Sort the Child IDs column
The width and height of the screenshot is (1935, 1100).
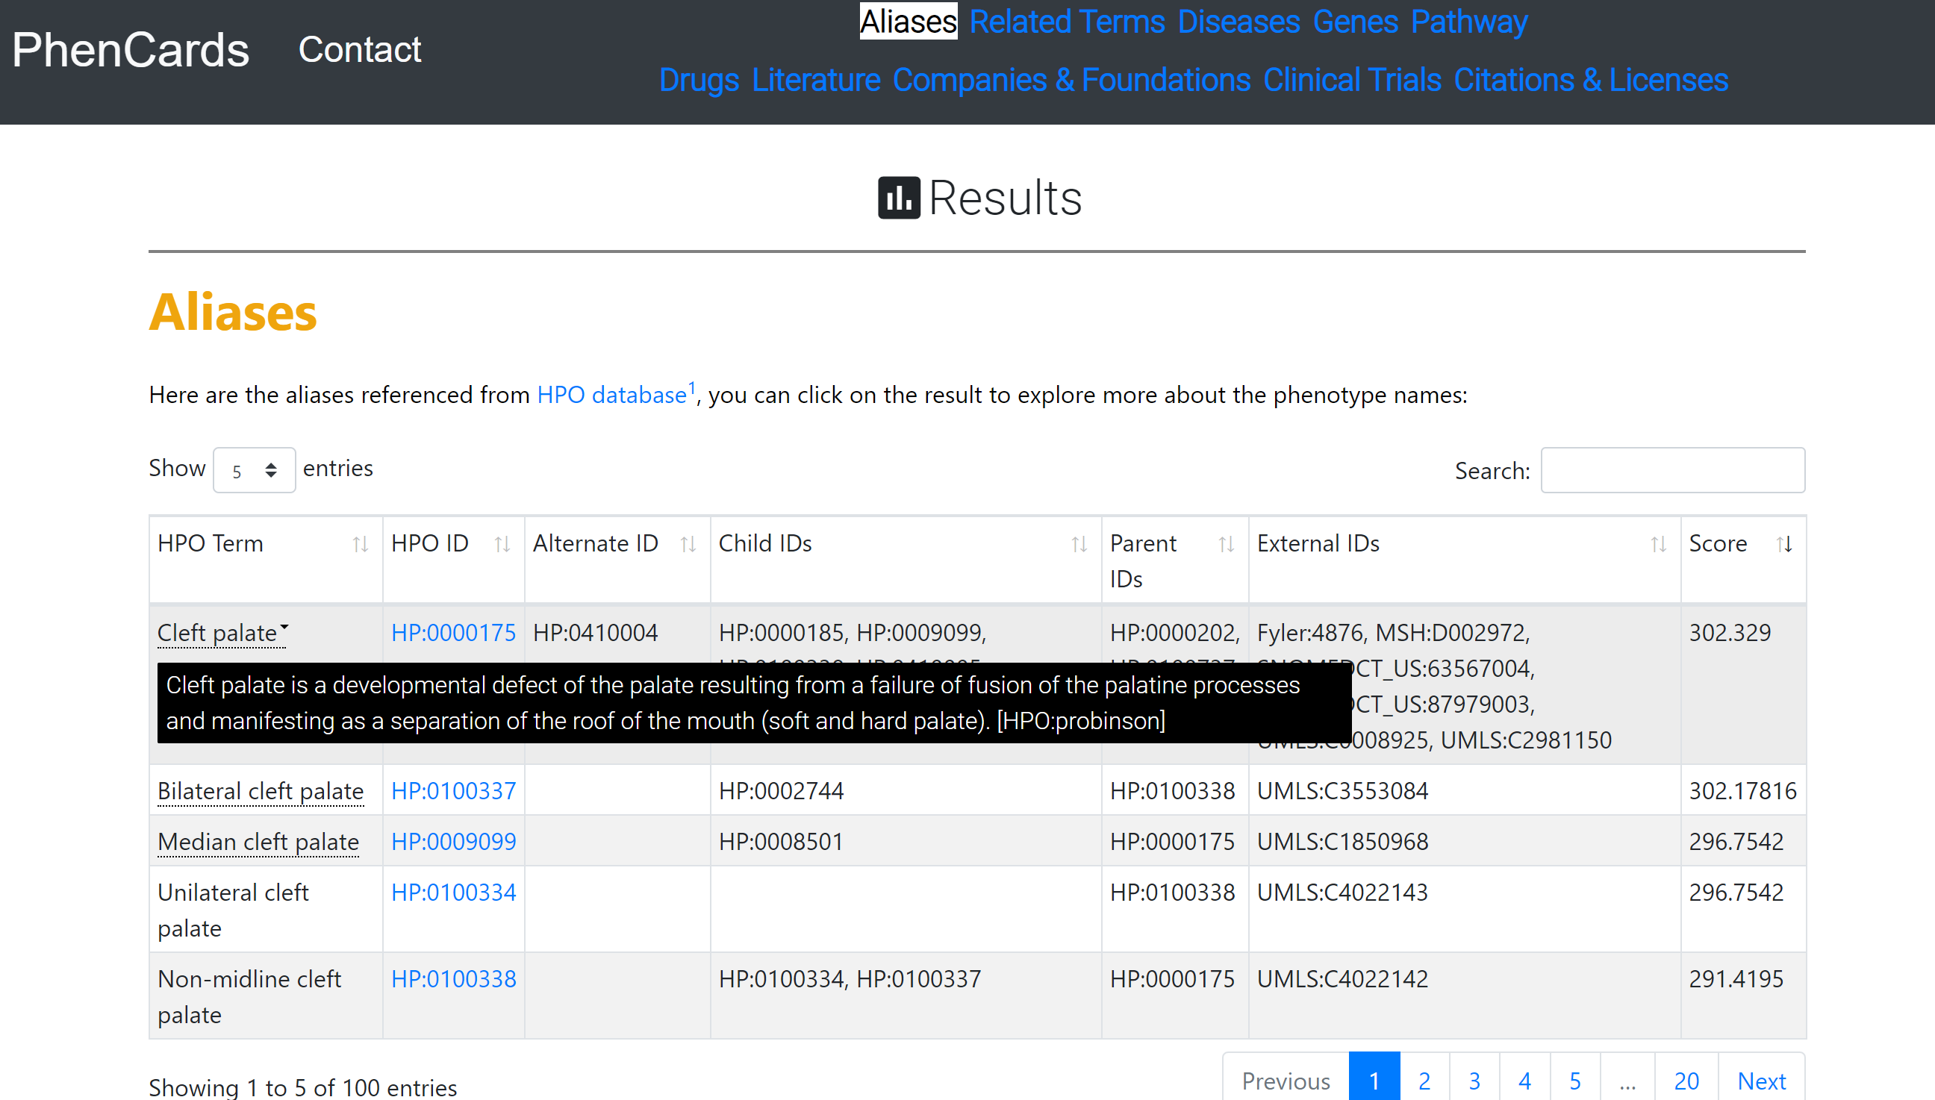tap(1079, 543)
